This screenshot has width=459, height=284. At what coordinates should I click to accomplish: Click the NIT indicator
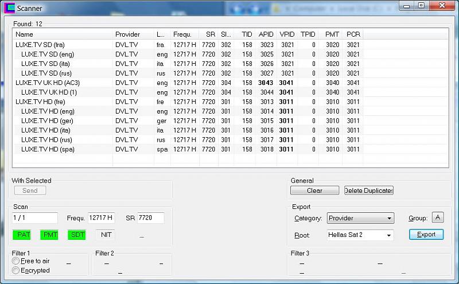click(x=106, y=235)
